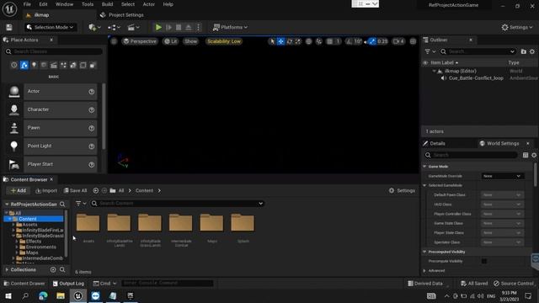Toggle the world/local coordinate system icon

click(309, 41)
